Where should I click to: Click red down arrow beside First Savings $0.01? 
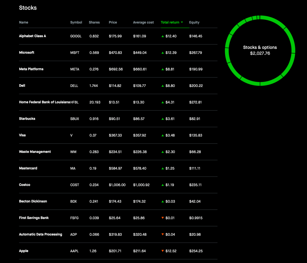pyautogui.click(x=163, y=218)
